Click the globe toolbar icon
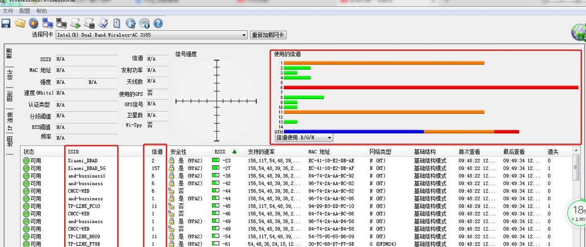 pos(131,23)
